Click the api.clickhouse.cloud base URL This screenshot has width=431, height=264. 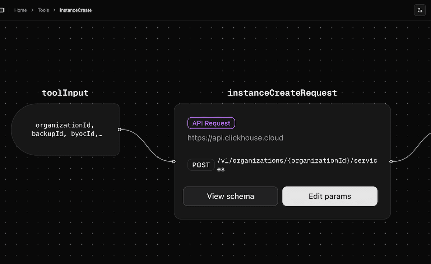[x=235, y=138]
